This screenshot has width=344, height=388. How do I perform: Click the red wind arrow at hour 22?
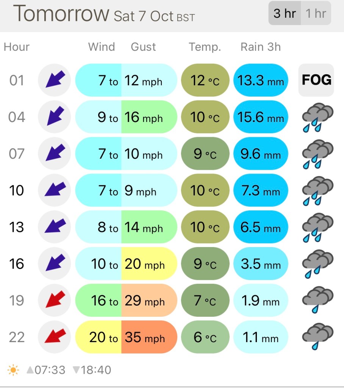click(x=55, y=337)
